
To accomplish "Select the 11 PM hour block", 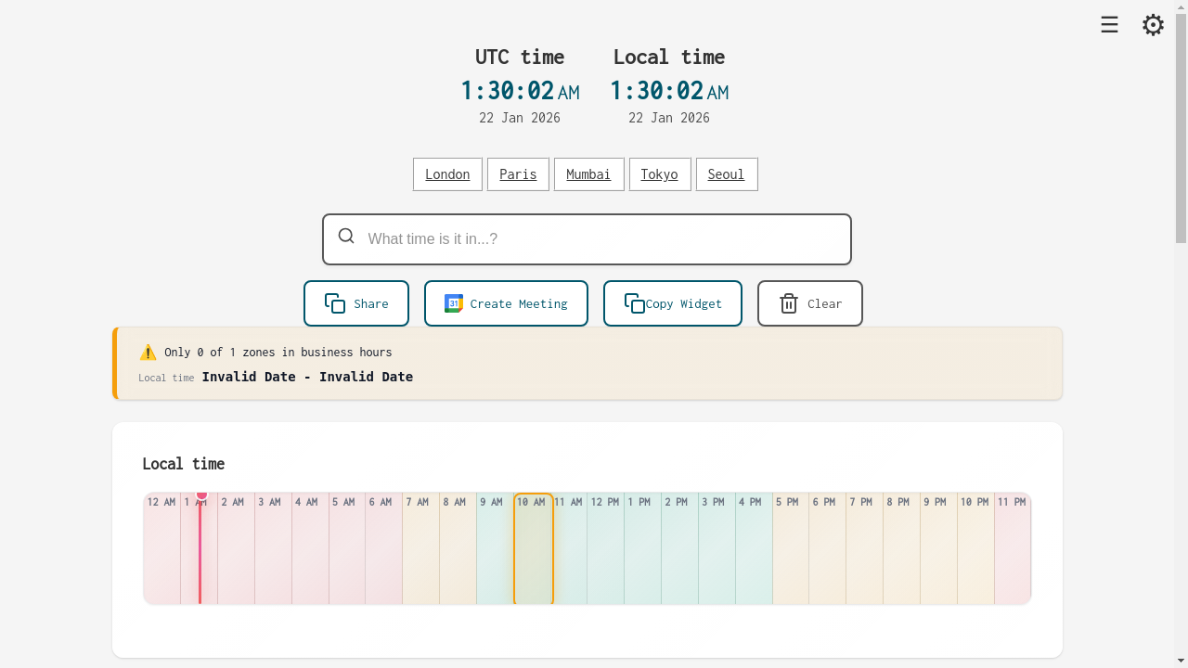I will click(1012, 549).
